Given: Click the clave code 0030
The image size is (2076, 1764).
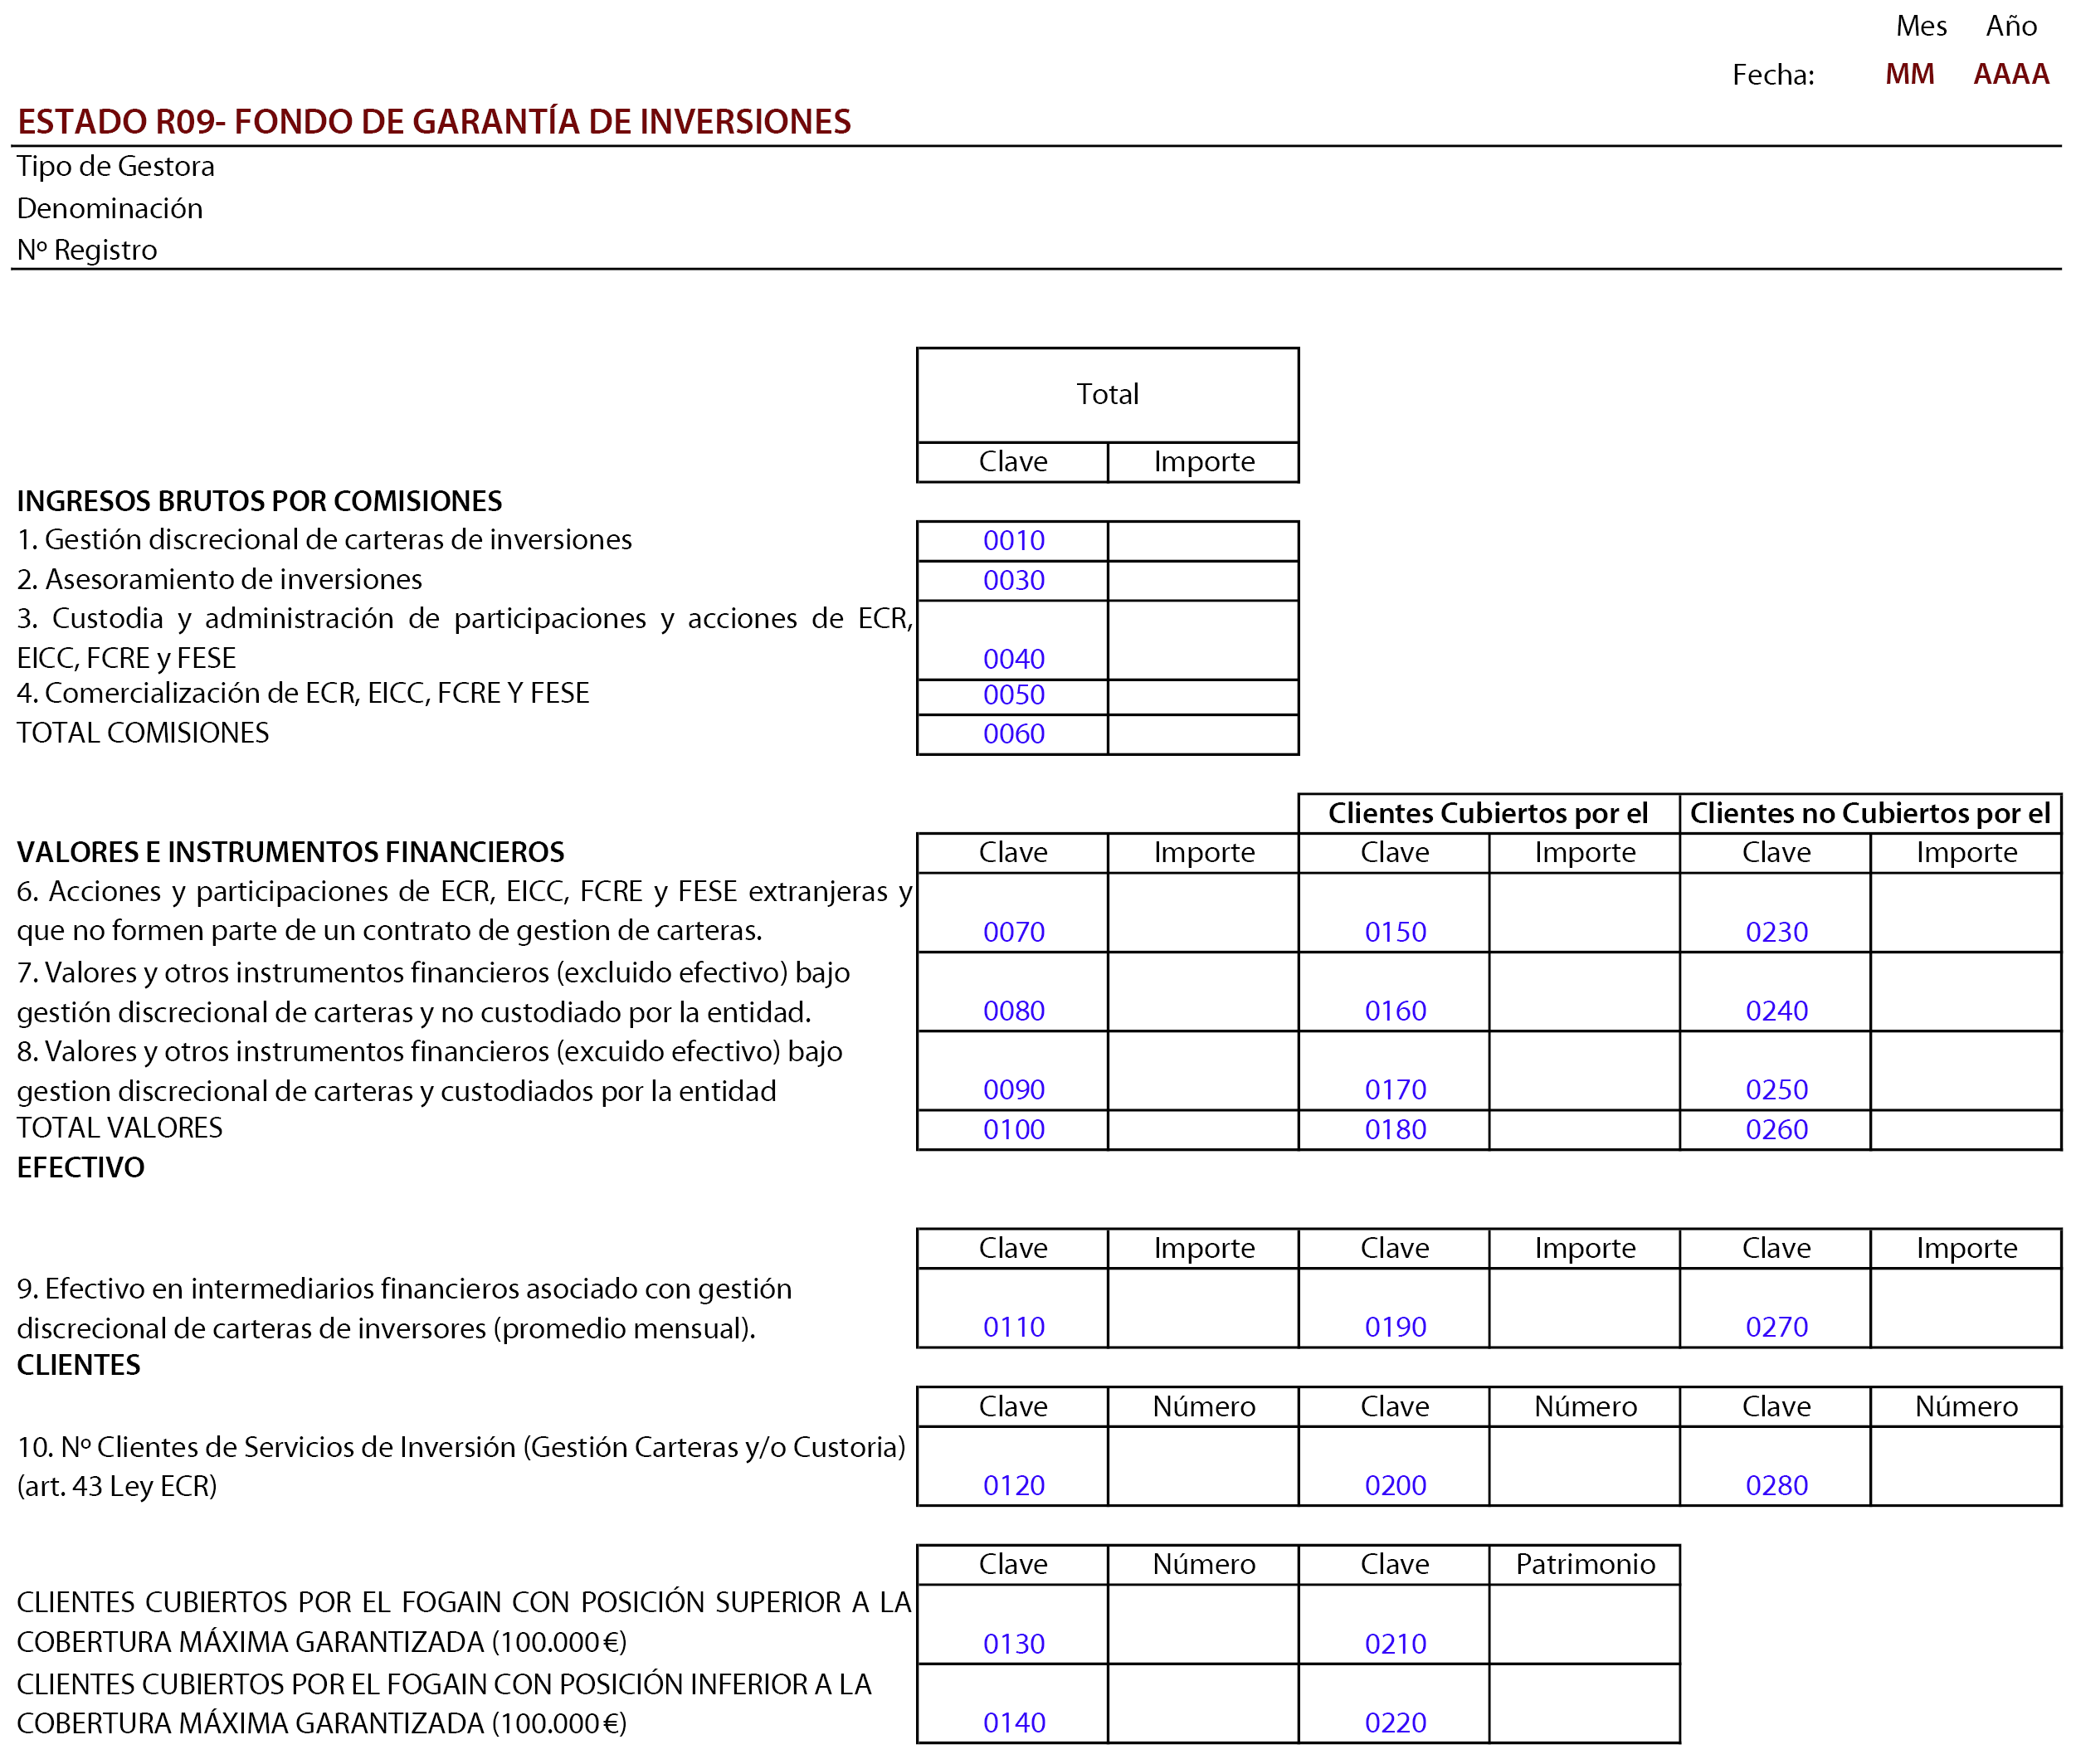Looking at the screenshot, I should click(x=1014, y=581).
